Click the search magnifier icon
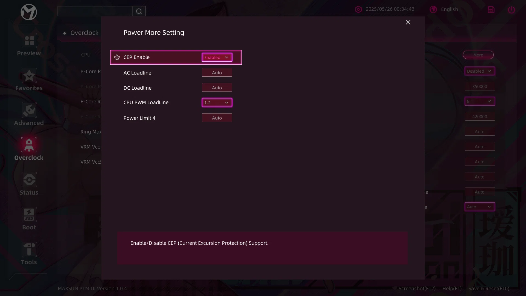This screenshot has height=296, width=526. tap(139, 11)
